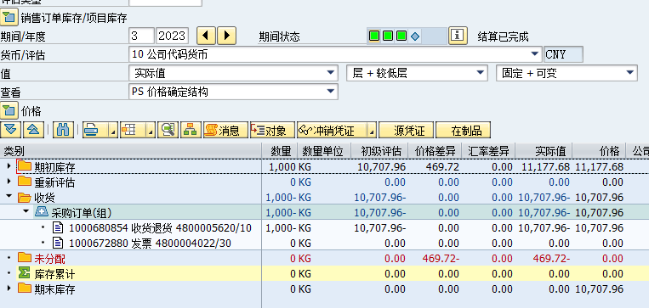Screen dimensions: 649x308
Task: Select the open 收货 folder icon
Action: tap(25, 197)
